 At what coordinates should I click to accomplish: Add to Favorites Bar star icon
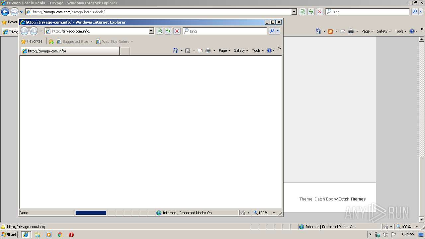click(51, 41)
